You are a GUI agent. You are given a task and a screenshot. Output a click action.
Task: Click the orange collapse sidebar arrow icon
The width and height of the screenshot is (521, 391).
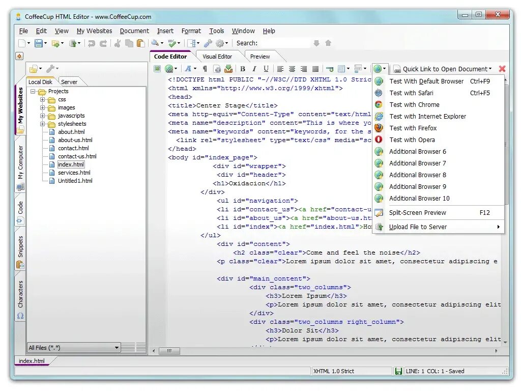click(x=20, y=56)
